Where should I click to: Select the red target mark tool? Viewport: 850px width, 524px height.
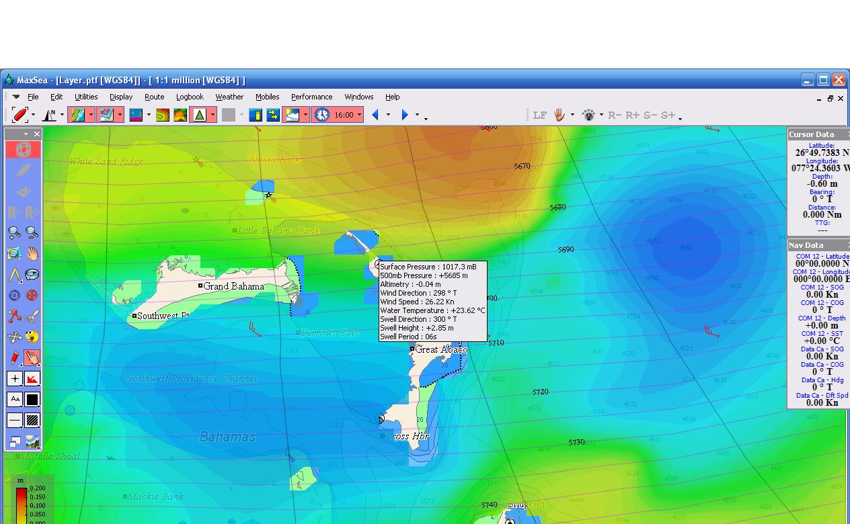(32, 296)
